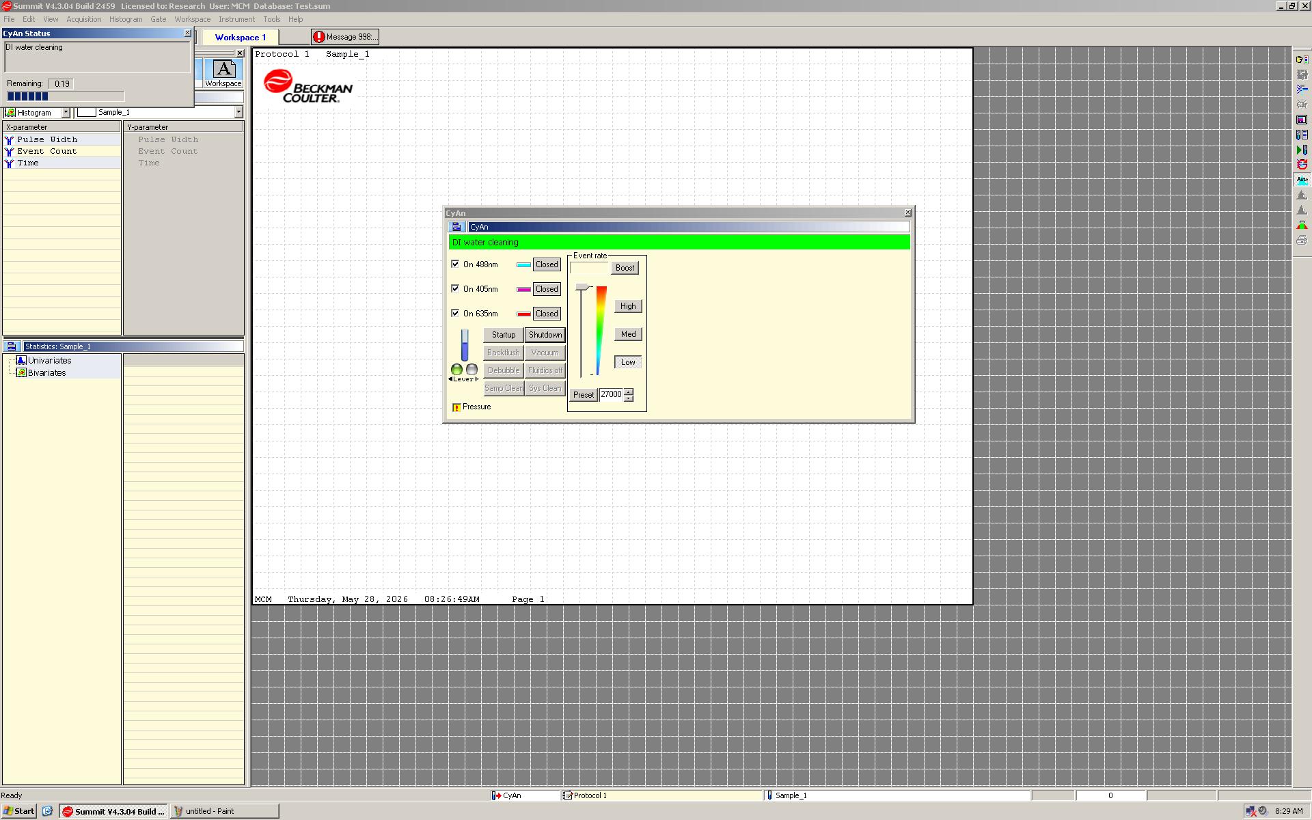
Task: Click the CyAn status bar instrument icon
Action: pyautogui.click(x=496, y=795)
